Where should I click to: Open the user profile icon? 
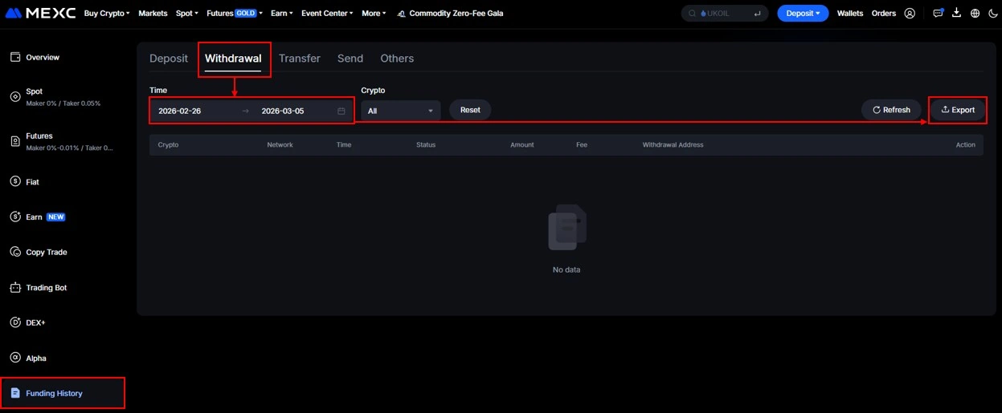[x=910, y=13]
